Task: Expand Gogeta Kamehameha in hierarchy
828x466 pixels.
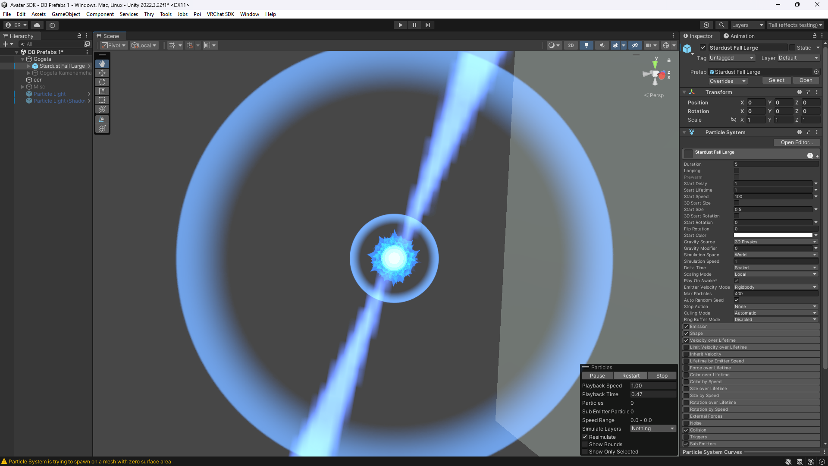Action: (x=29, y=73)
